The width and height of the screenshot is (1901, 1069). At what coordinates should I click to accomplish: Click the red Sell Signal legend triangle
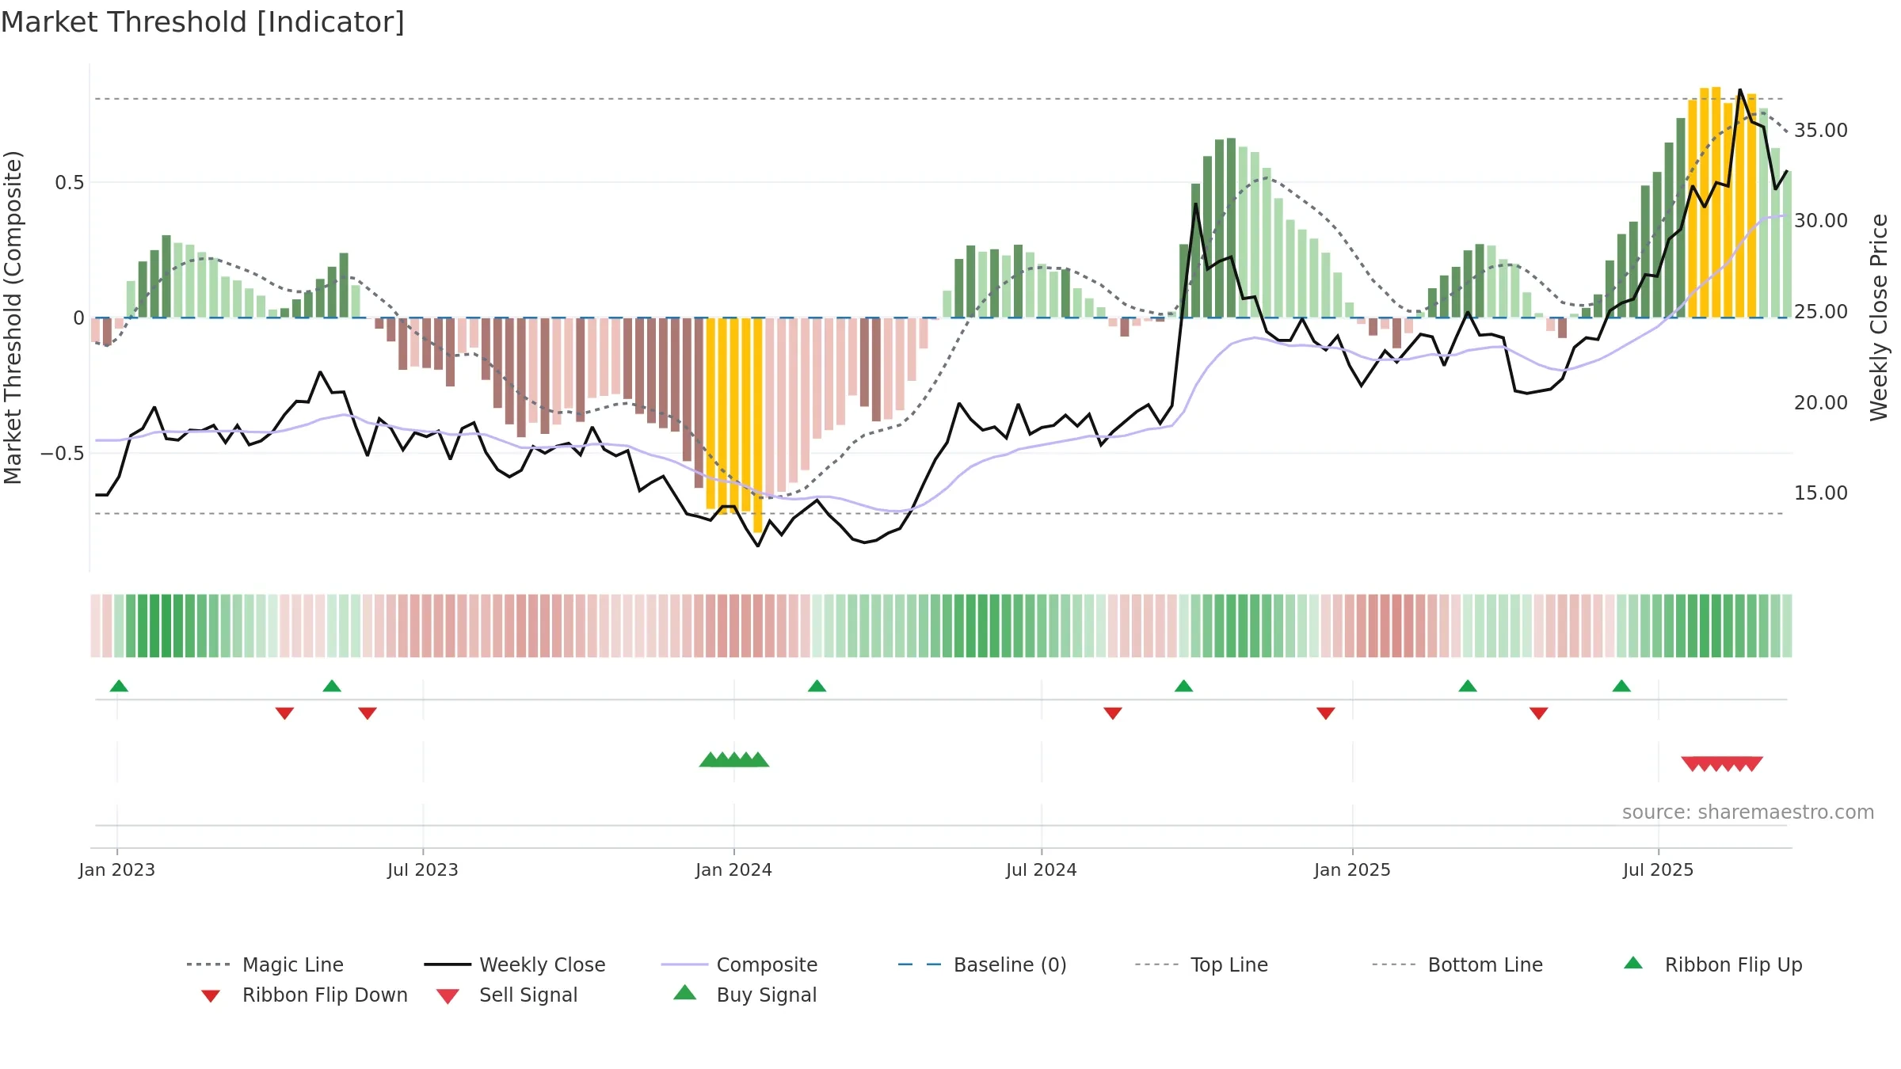448,996
